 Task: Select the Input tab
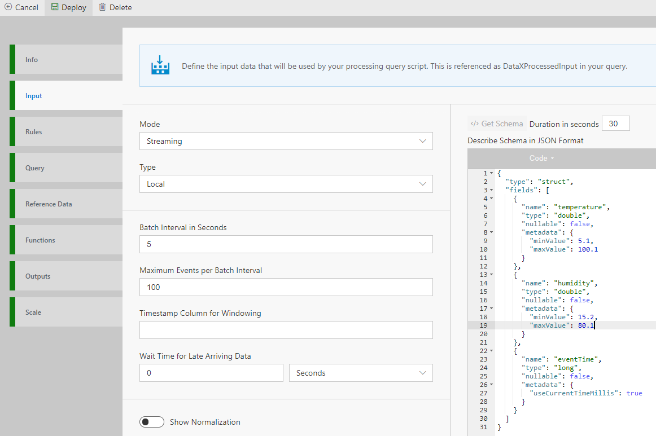[x=66, y=95]
